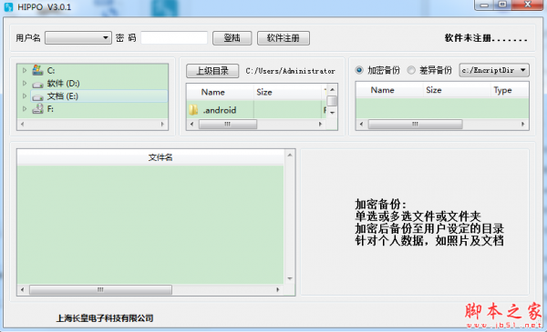Expand the C: drive tree node
The image size is (547, 332).
25,70
